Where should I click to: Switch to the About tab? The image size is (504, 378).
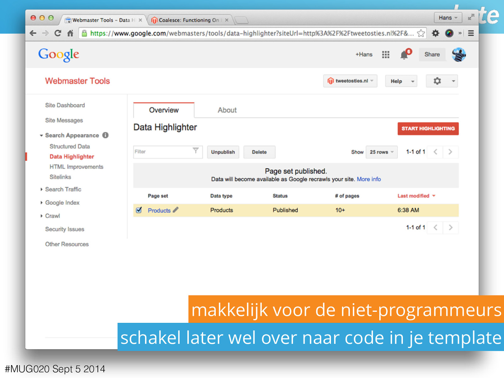[227, 110]
